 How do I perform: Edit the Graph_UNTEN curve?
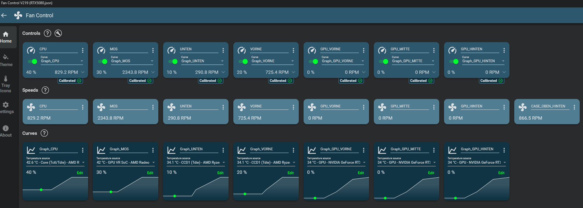pyautogui.click(x=221, y=173)
